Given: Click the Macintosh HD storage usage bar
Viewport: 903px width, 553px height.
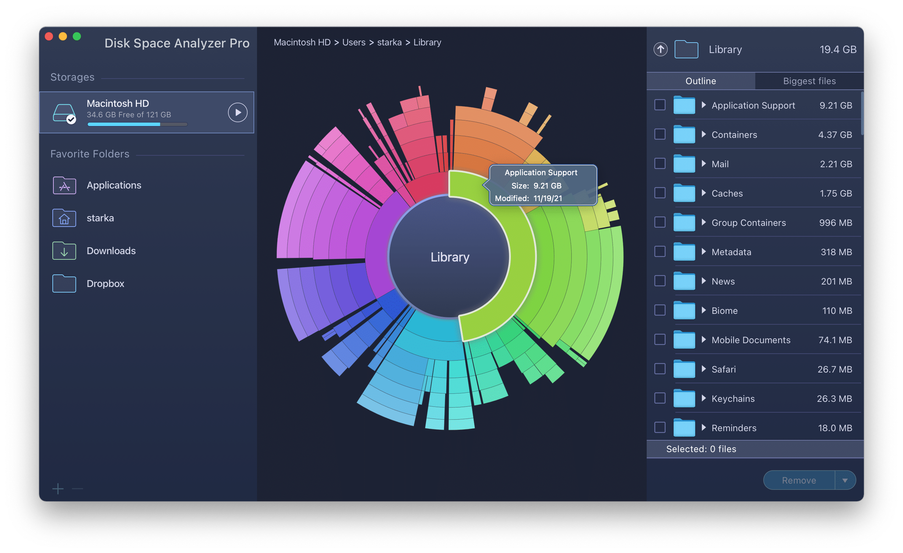Looking at the screenshot, I should tap(138, 124).
